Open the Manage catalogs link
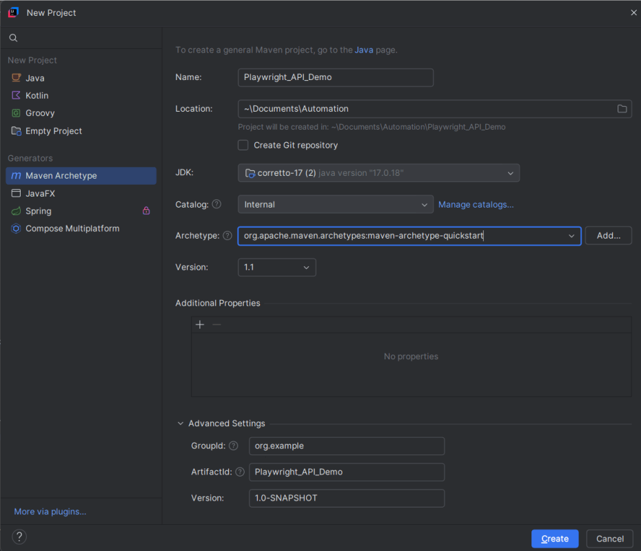This screenshot has height=551, width=641. click(x=476, y=205)
